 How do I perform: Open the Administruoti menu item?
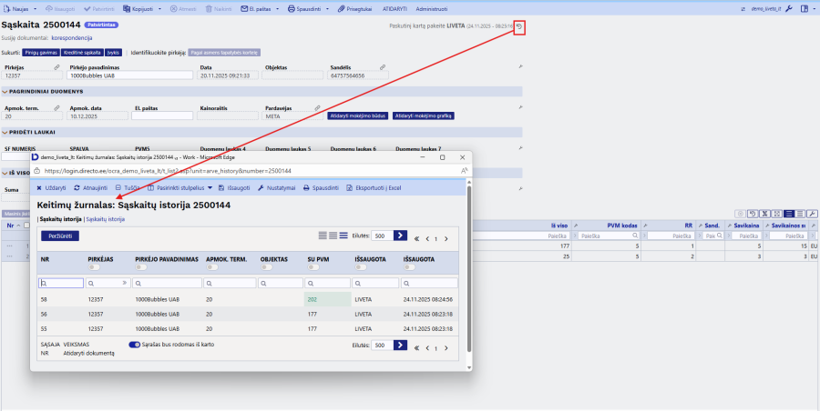(432, 7)
